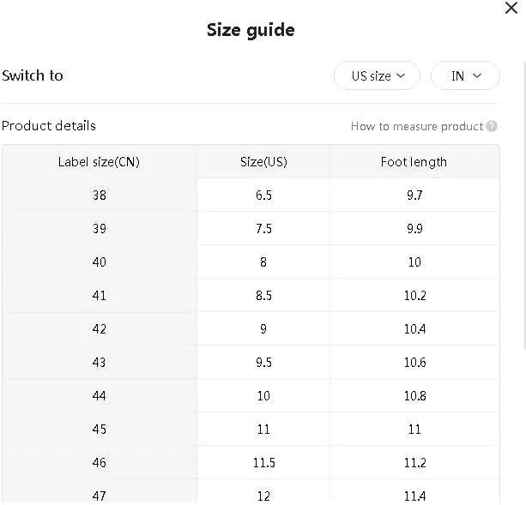526x505 pixels.
Task: Select the CN label size 45 cell
Action: (x=100, y=429)
